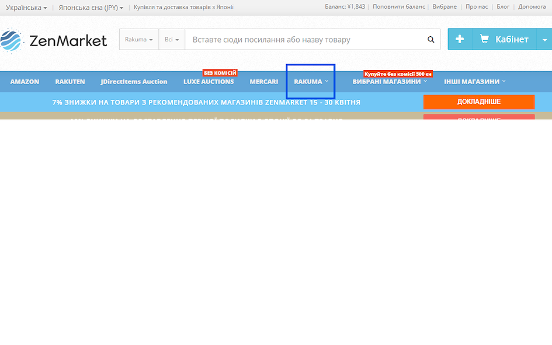Click Купівля та доставка товарів з Японії text
This screenshot has height=345, width=552.
[183, 7]
